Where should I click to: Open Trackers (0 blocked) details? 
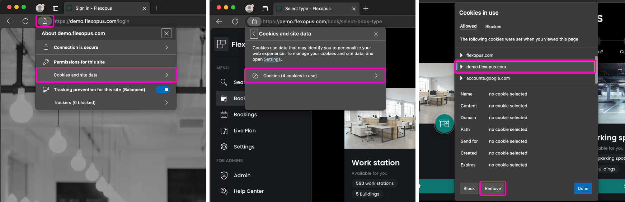(106, 102)
